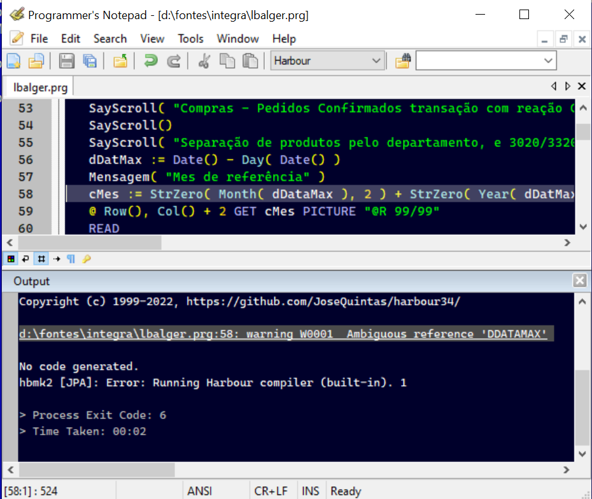Open the Tools menu
This screenshot has height=499, width=592.
click(191, 39)
